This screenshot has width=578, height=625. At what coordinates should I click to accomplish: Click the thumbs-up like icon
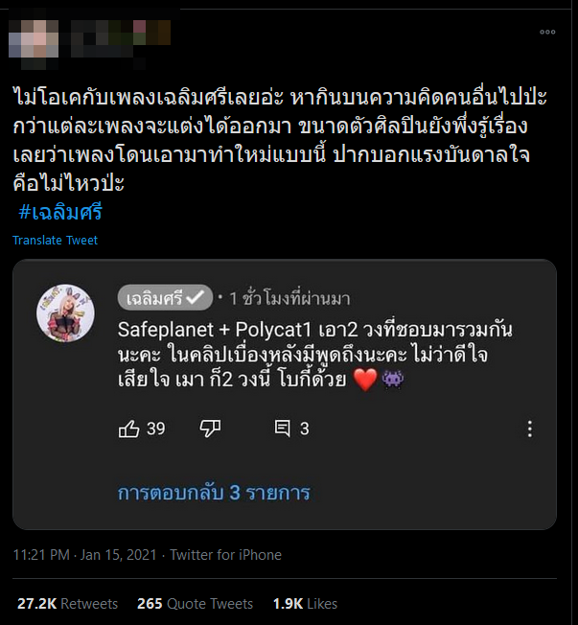pyautogui.click(x=129, y=428)
